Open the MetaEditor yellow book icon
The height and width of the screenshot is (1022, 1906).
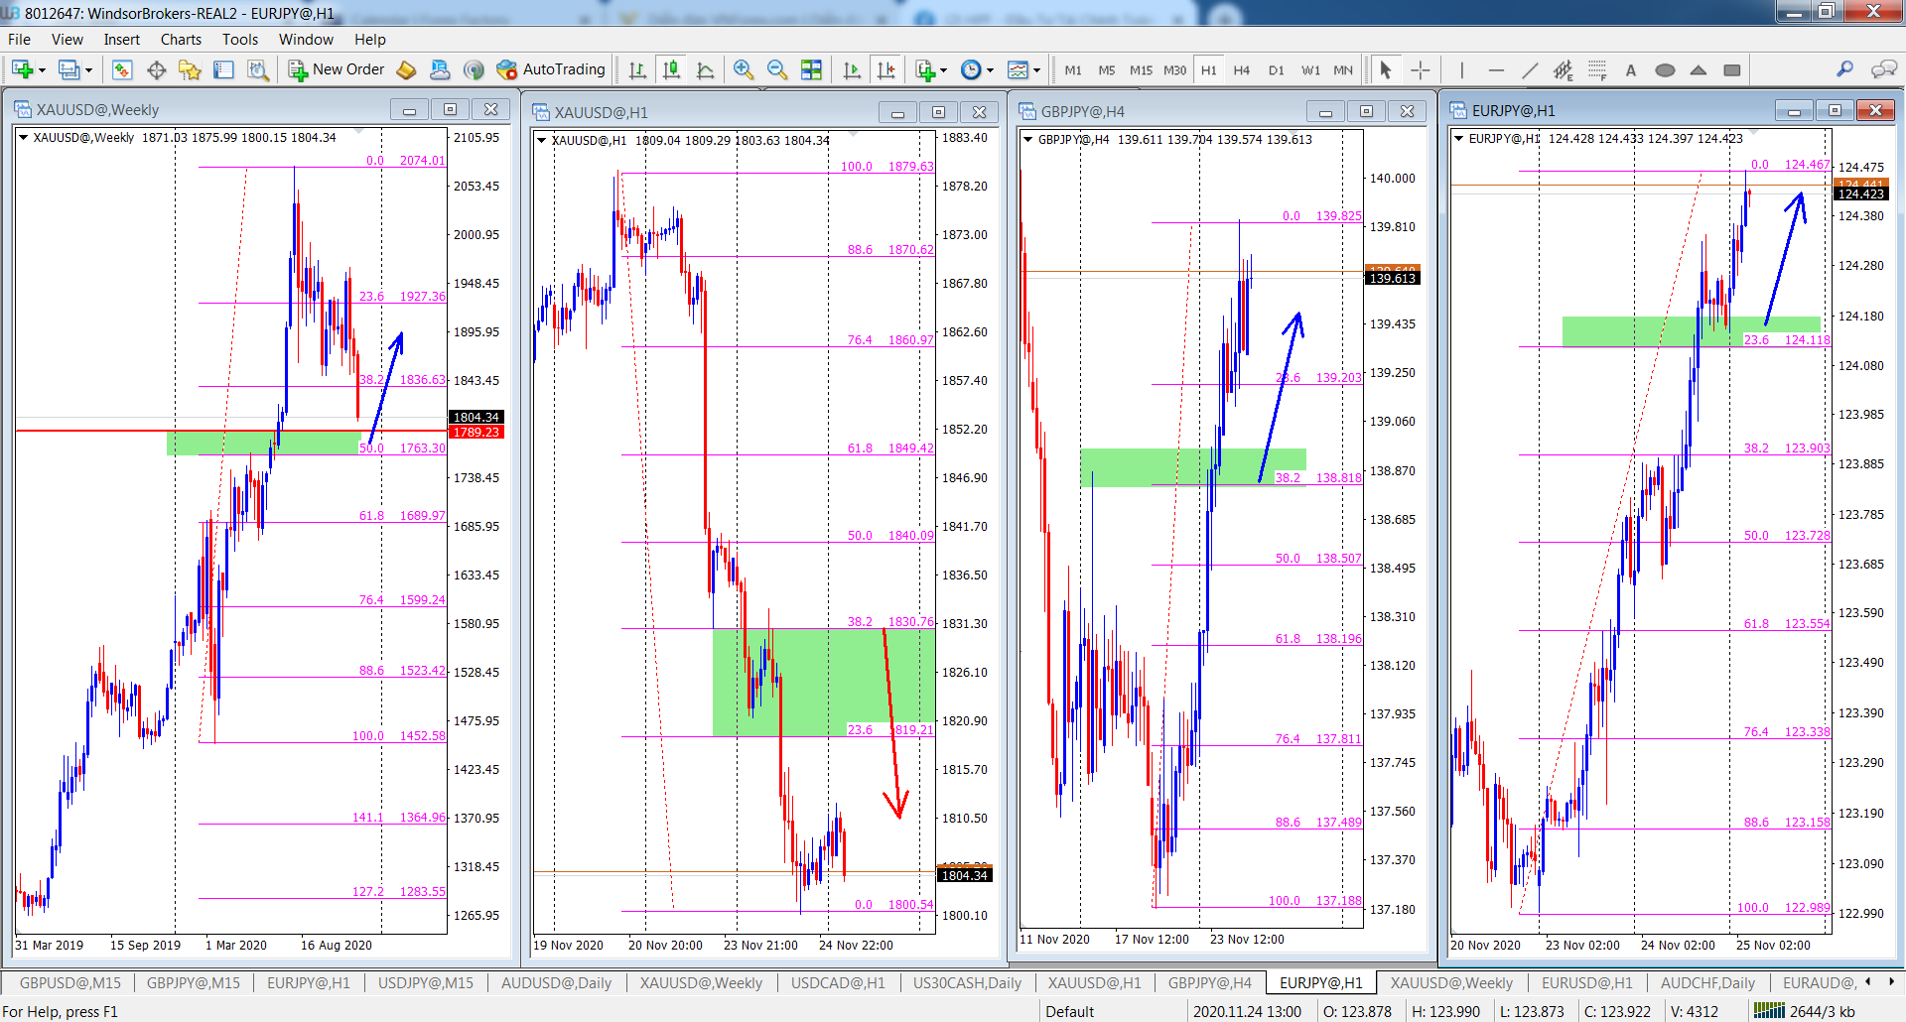pos(406,69)
